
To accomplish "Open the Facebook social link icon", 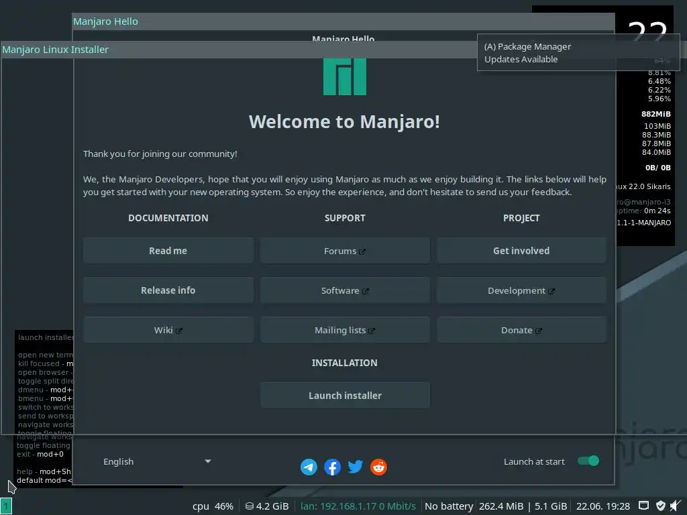I will (x=333, y=467).
